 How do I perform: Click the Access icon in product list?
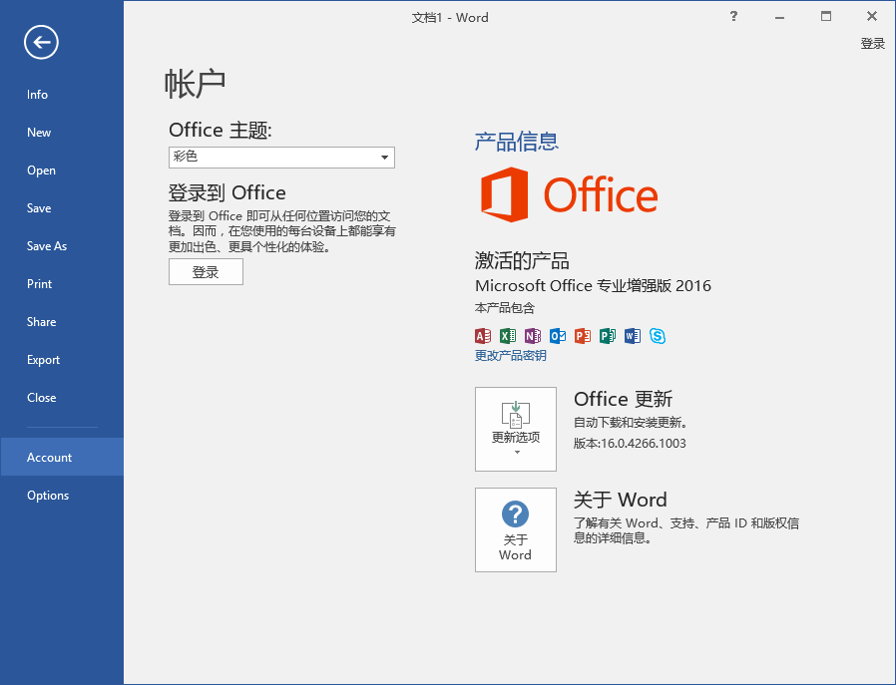pos(483,336)
